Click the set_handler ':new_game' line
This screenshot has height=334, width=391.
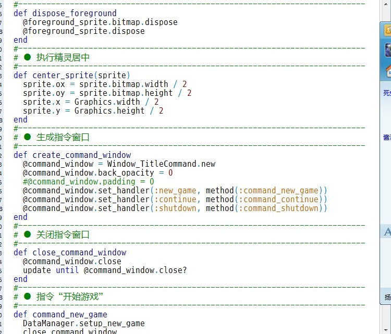coord(175,190)
